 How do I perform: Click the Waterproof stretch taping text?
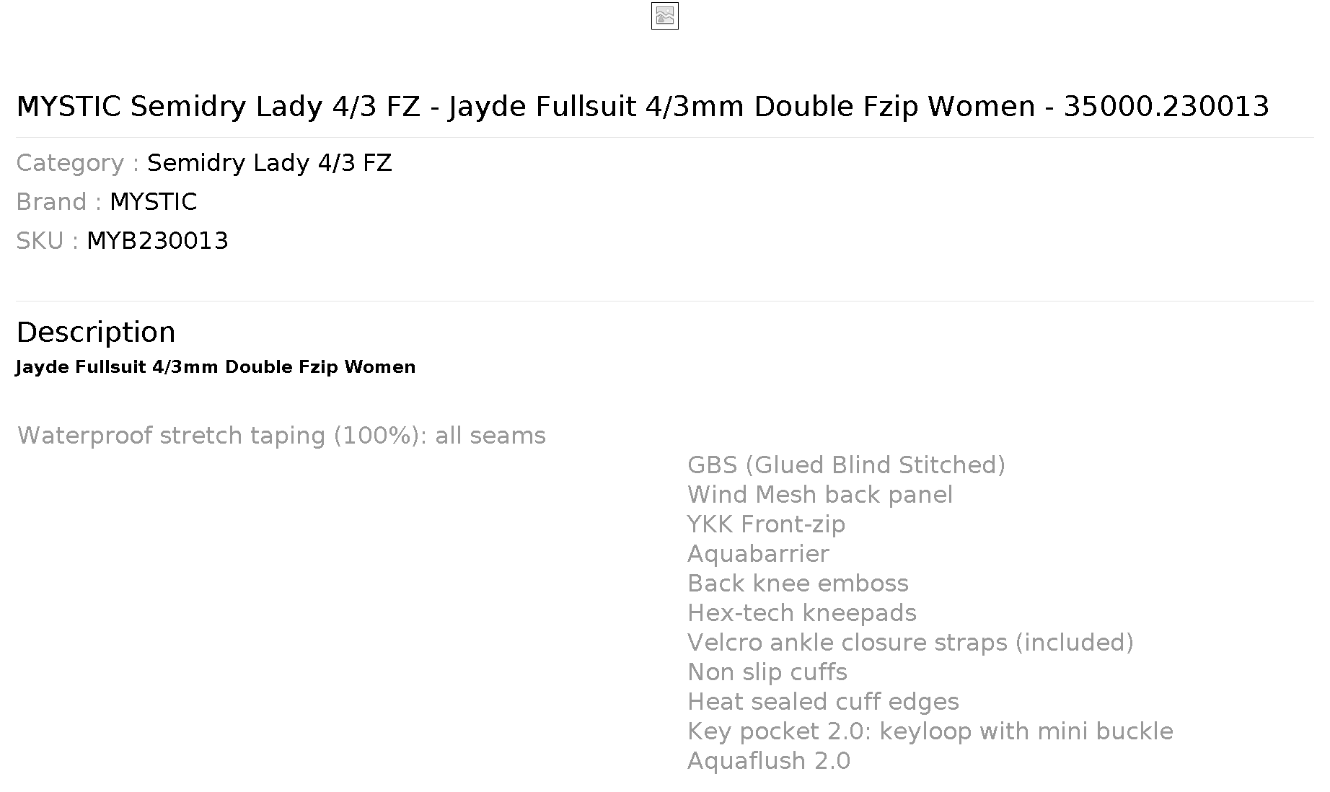click(281, 436)
